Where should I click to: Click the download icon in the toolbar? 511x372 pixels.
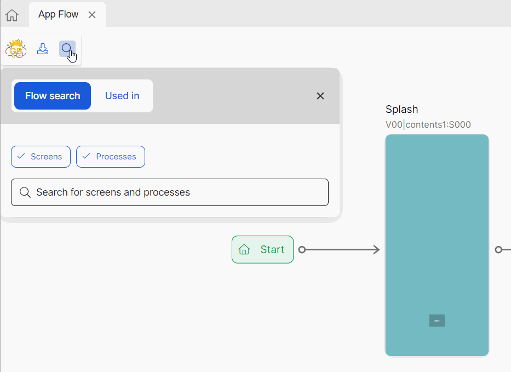pos(43,49)
